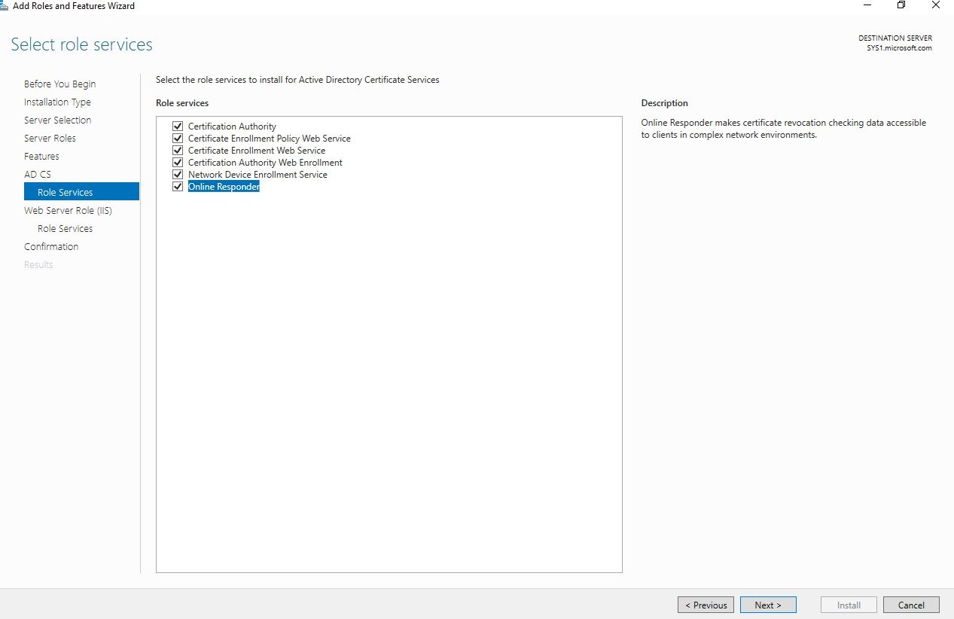Click Certificate Enrollment Policy Web Service label
This screenshot has height=619, width=954.
[270, 139]
